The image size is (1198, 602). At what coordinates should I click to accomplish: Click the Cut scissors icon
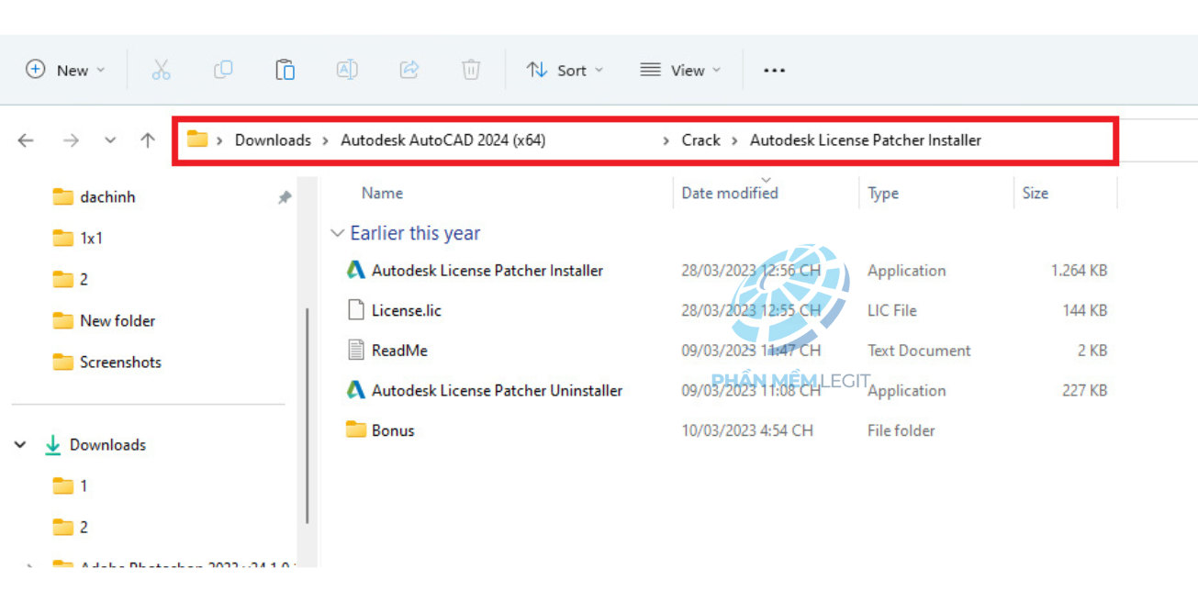(162, 70)
